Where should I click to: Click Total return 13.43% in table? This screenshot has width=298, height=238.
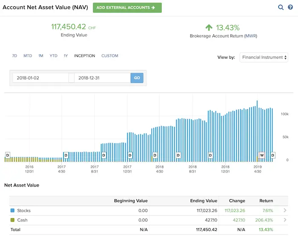pos(266,229)
